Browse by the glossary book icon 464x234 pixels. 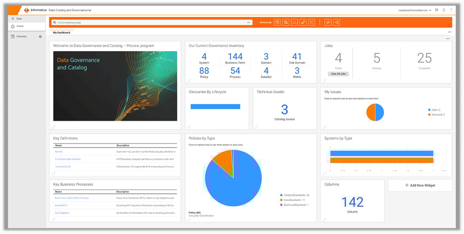tap(277, 23)
